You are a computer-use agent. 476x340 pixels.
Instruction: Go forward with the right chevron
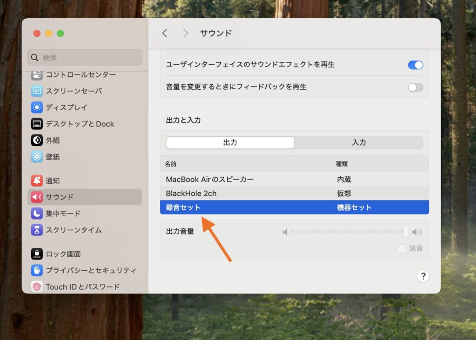click(x=185, y=33)
